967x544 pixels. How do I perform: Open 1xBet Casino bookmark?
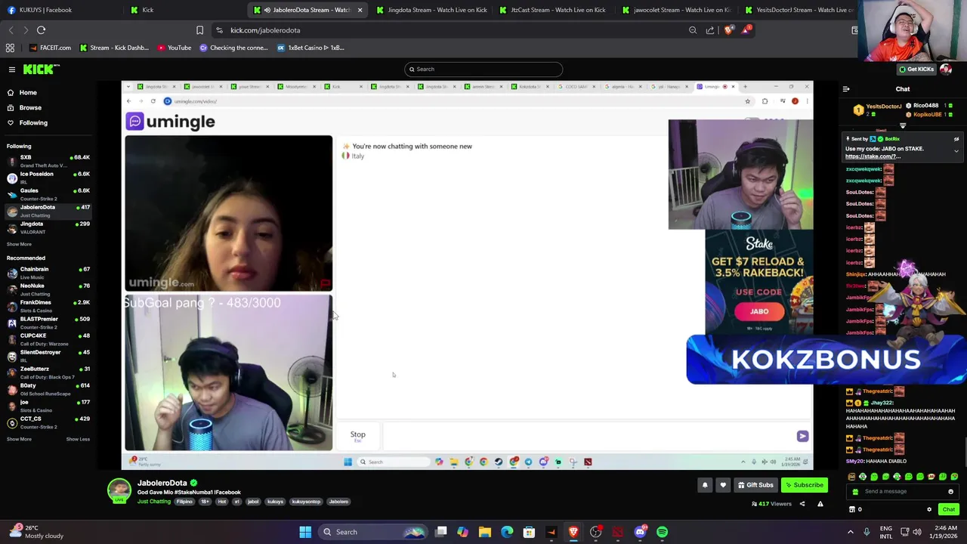pyautogui.click(x=310, y=48)
